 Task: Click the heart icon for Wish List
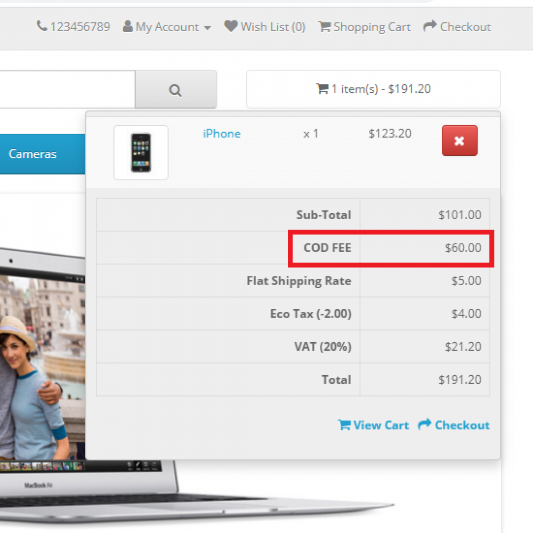click(230, 26)
